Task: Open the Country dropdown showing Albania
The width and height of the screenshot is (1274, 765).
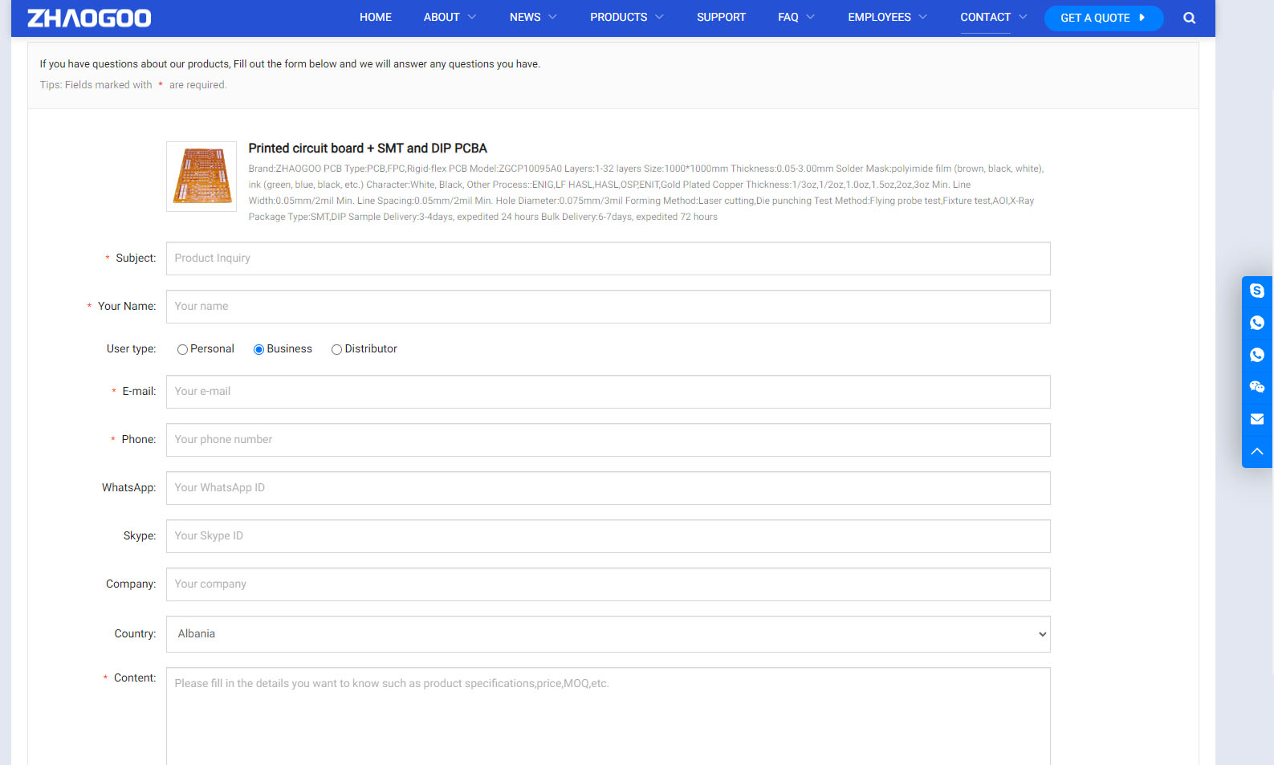Action: coord(608,634)
